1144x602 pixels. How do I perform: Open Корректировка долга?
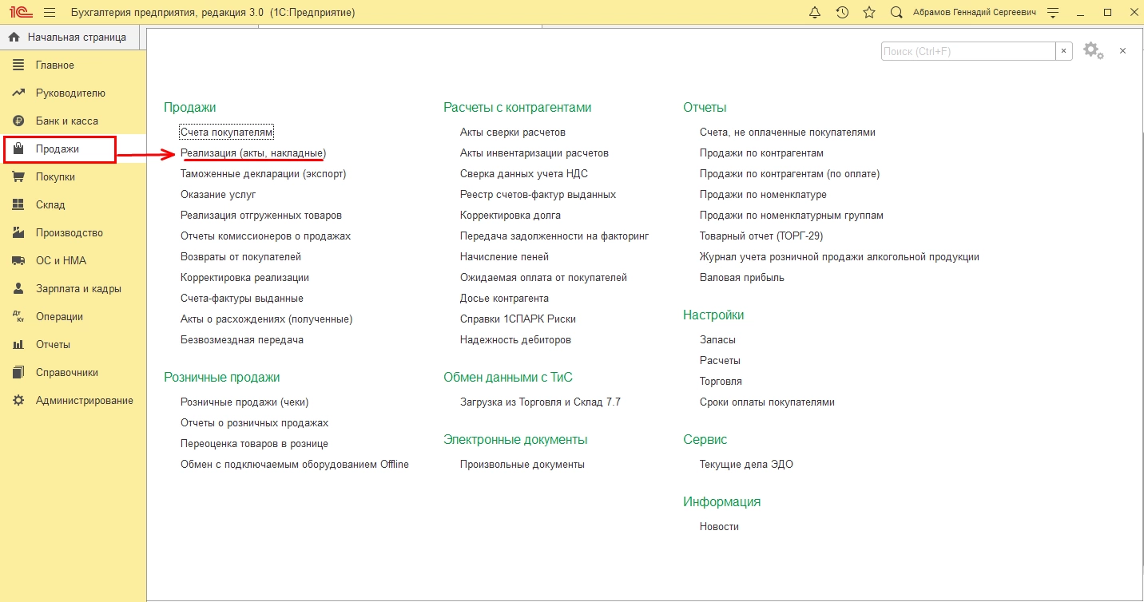510,215
